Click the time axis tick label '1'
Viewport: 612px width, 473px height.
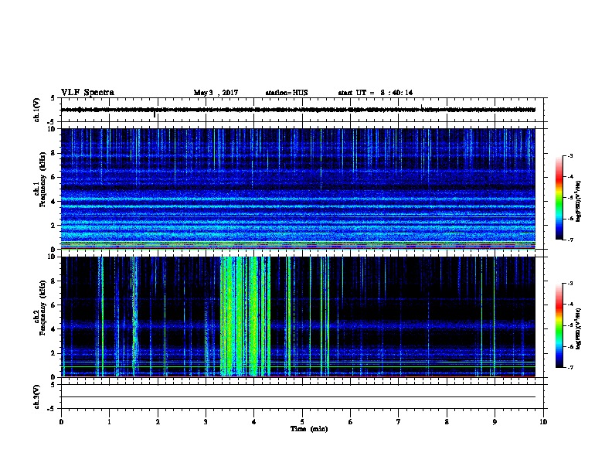[109, 422]
